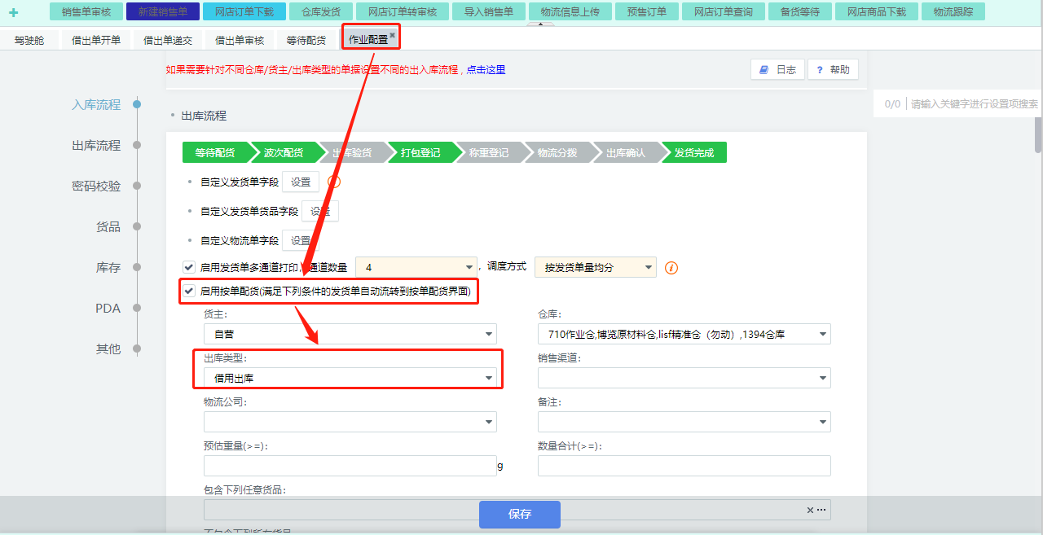This screenshot has height=535, width=1043.
Task: Toggle 启用发货单多通道打印 checkbox
Action: (189, 267)
